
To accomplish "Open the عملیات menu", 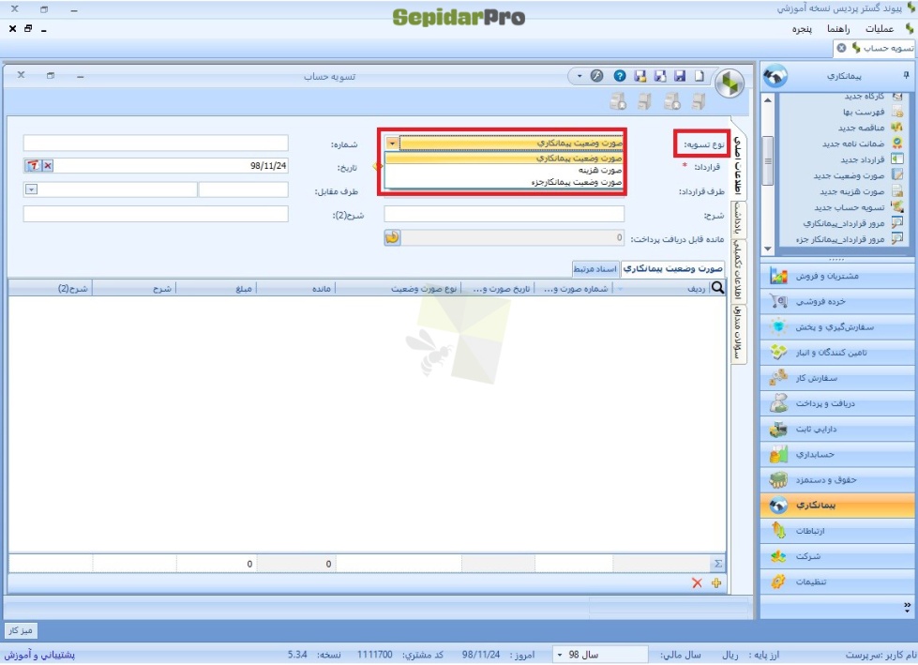I will (880, 29).
